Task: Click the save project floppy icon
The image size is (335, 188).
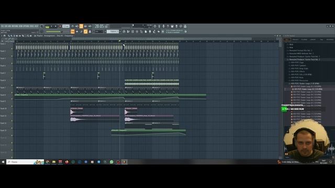Action: tap(172, 26)
